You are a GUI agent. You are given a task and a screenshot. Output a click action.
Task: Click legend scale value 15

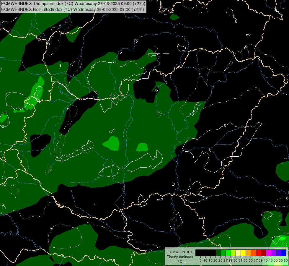(210, 260)
